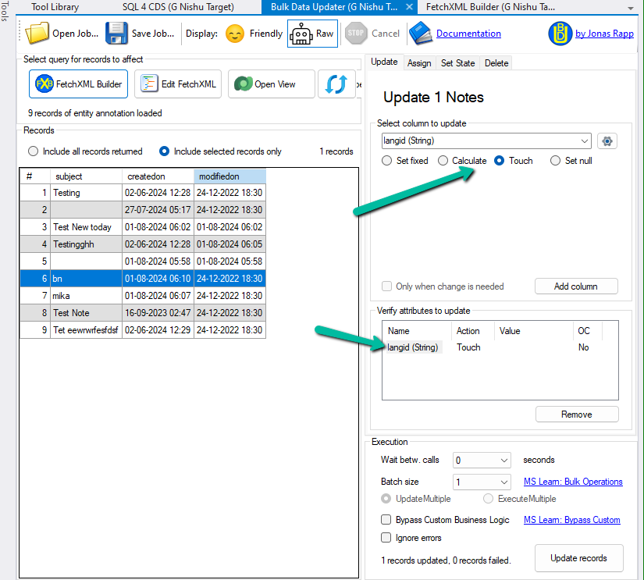Screen dimensions: 644x580
Task: Click the blue refresh arrows icon
Action: point(337,84)
